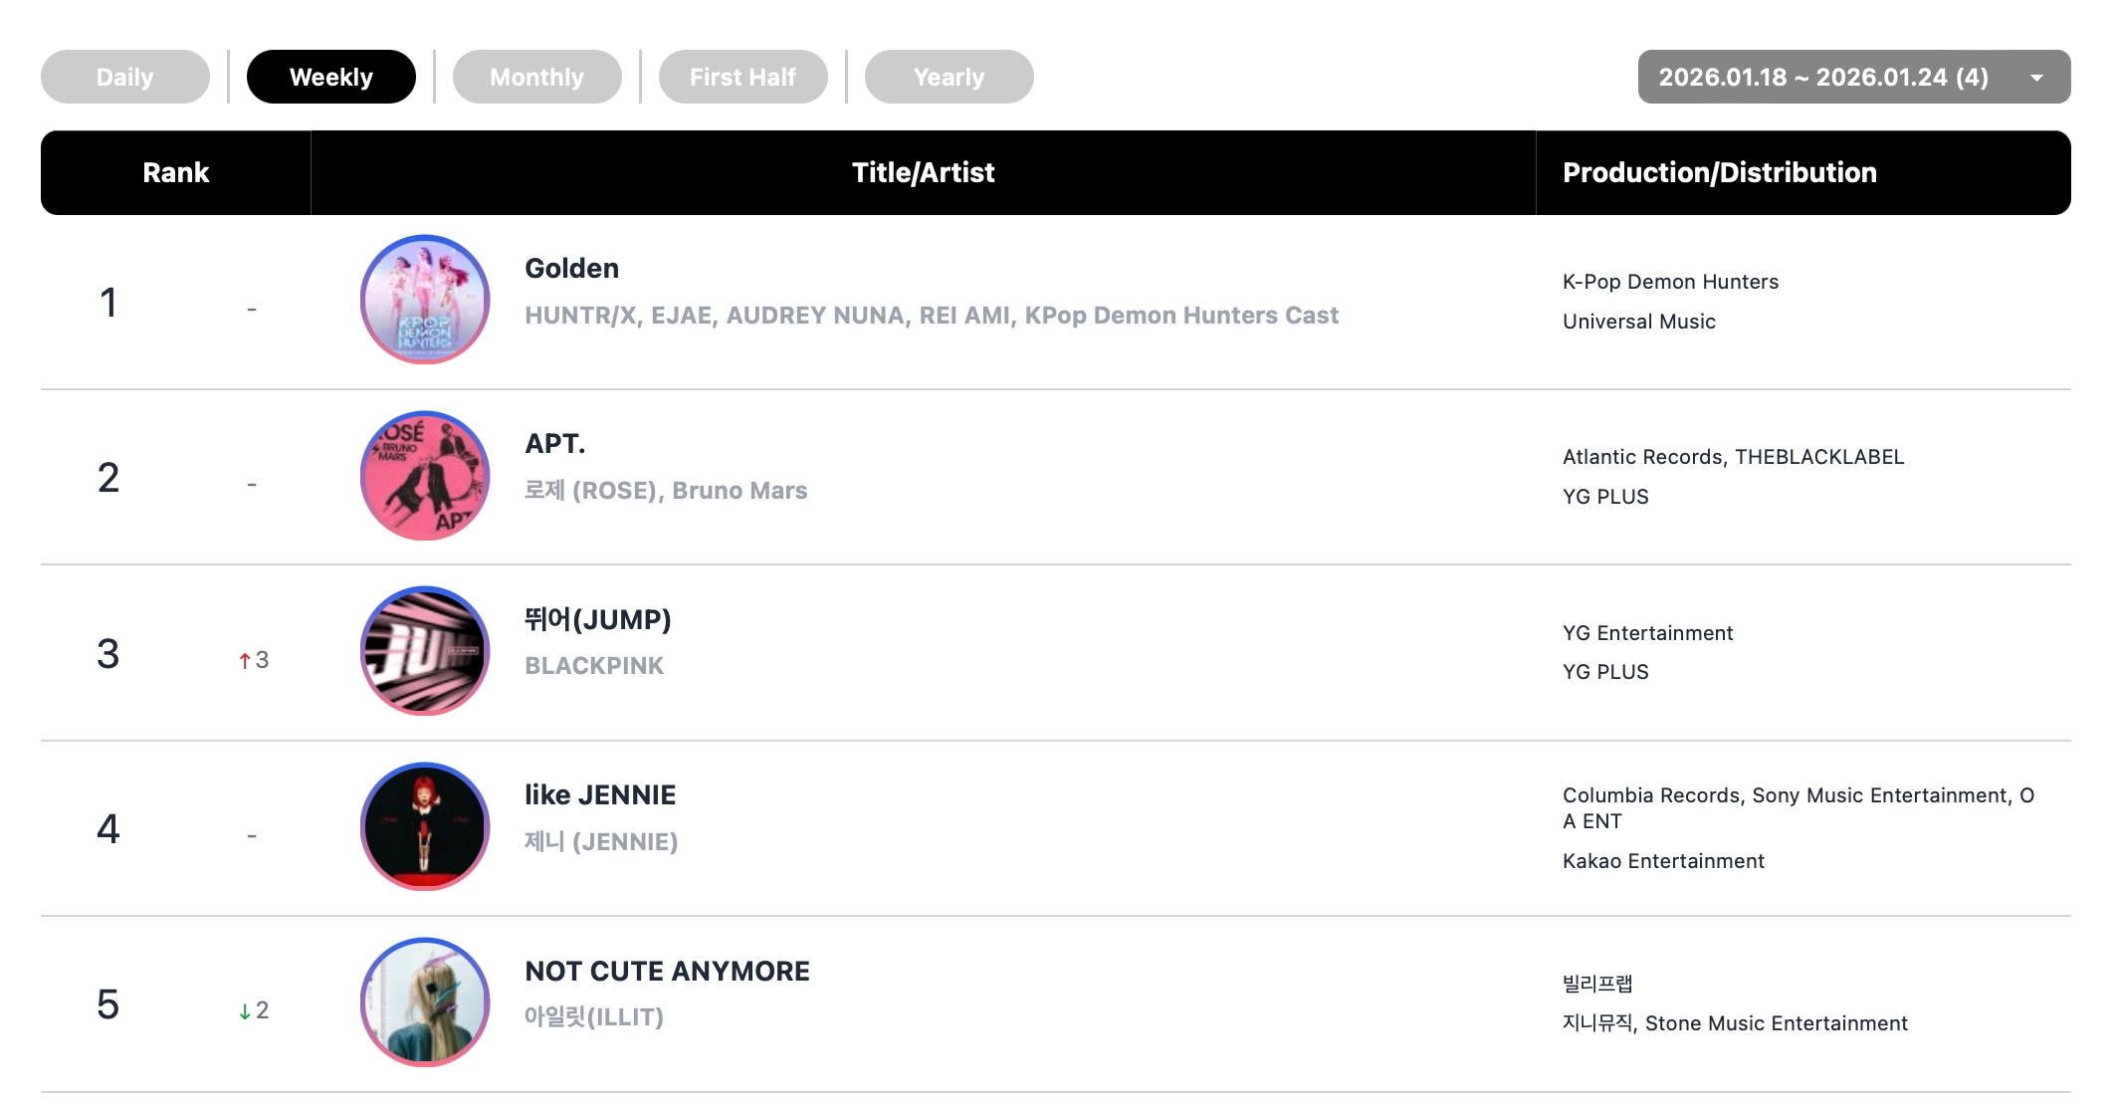
Task: Open the Golden album cover thumbnail
Action: 425,300
